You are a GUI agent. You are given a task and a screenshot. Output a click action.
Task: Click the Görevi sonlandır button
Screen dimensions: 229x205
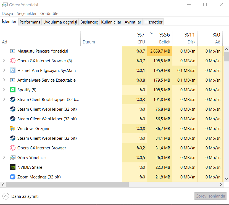tap(210, 196)
